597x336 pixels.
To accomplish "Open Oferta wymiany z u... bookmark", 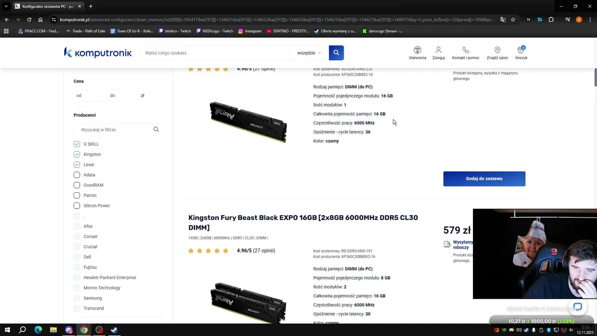I will pyautogui.click(x=335, y=31).
